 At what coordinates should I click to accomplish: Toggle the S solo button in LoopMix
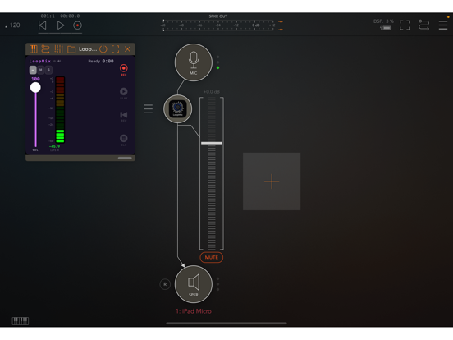[x=48, y=70]
